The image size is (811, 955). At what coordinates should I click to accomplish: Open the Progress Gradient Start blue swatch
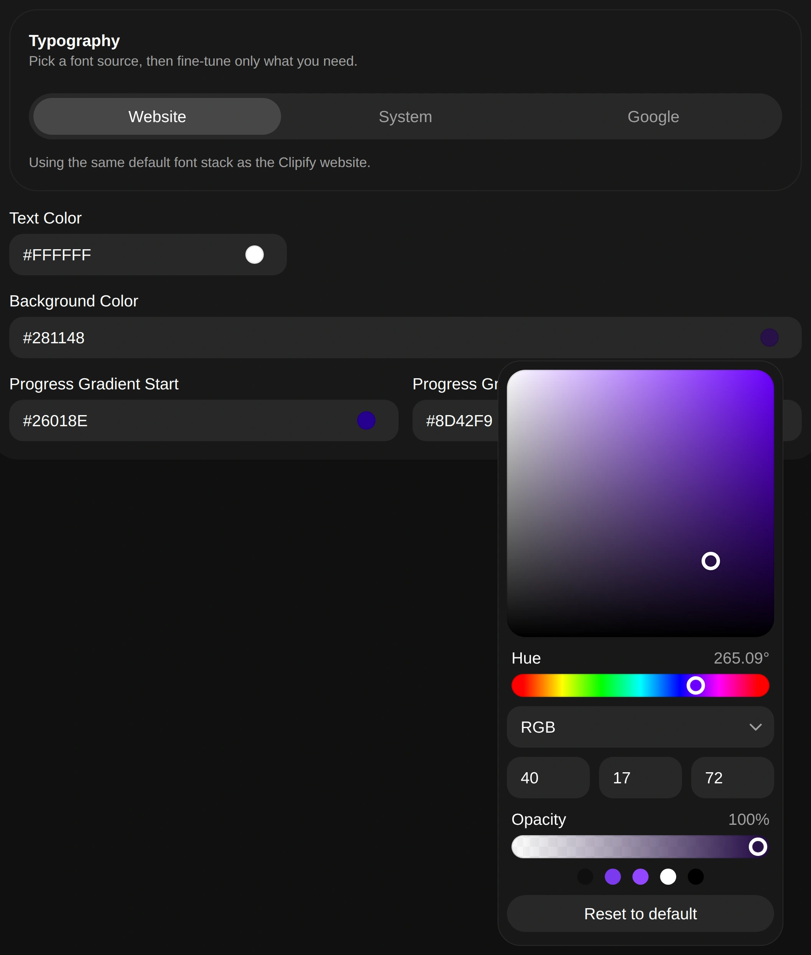[x=366, y=421]
